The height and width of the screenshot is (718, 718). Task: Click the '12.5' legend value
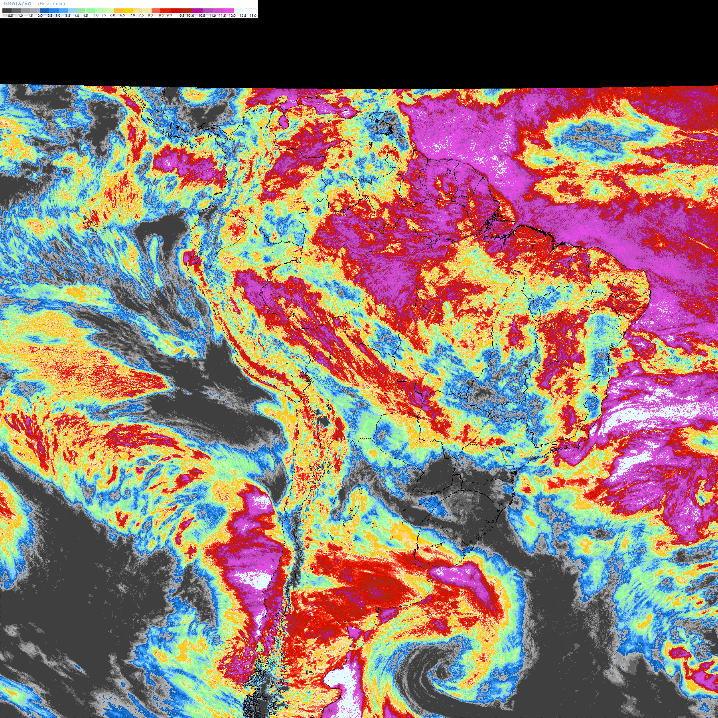coord(243,16)
